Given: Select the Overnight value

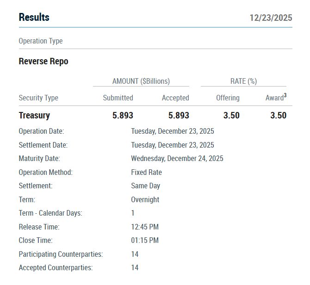Looking at the screenshot, I should 145,199.
